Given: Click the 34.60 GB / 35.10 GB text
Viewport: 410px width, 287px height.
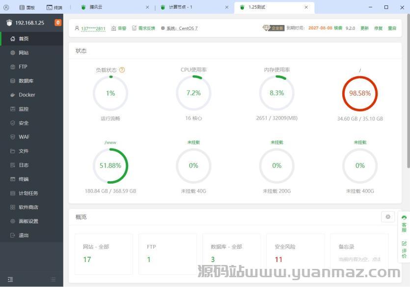Looking at the screenshot, I should click(x=360, y=119).
